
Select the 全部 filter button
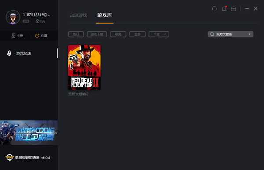coord(137,34)
